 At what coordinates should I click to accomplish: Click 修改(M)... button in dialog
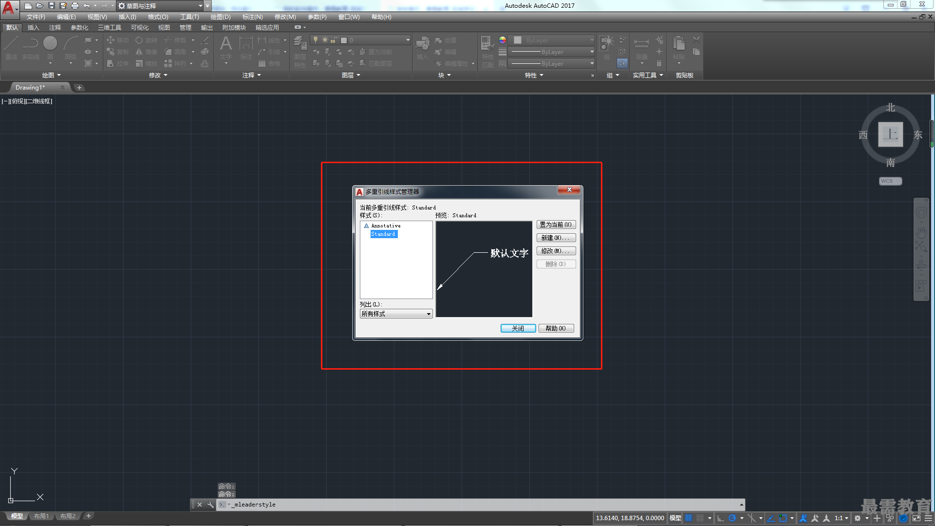[556, 251]
